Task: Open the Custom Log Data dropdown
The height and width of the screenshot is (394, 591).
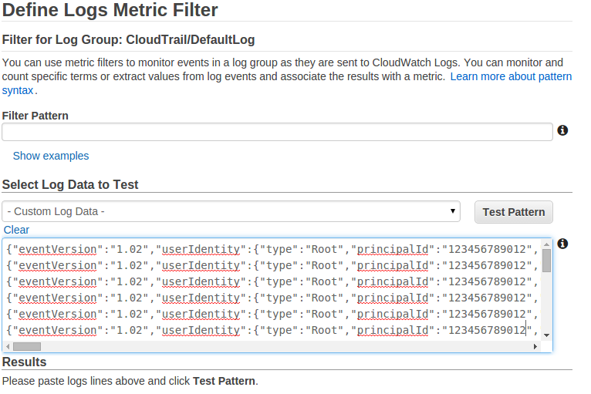Action: coord(231,211)
